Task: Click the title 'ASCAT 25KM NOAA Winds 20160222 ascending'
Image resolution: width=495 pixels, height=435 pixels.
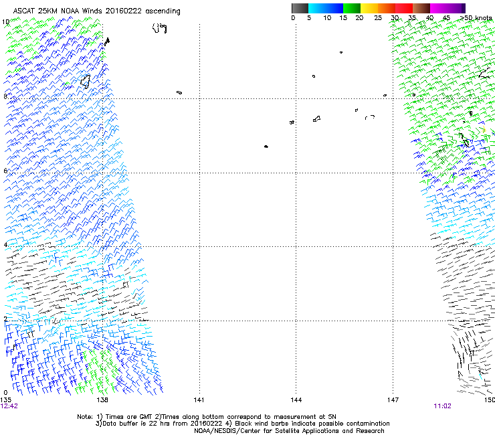Action: point(96,11)
